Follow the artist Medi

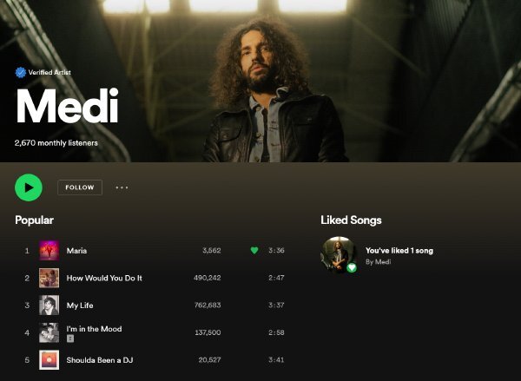[x=80, y=187]
